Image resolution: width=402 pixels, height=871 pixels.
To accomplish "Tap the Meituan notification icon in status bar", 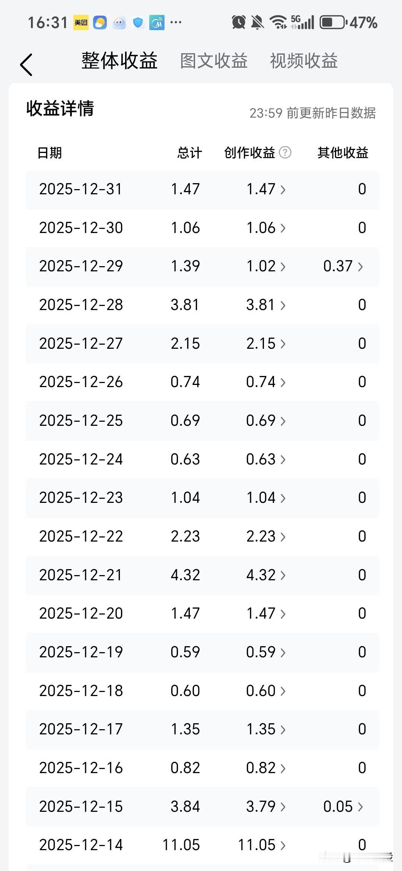I will [x=81, y=23].
